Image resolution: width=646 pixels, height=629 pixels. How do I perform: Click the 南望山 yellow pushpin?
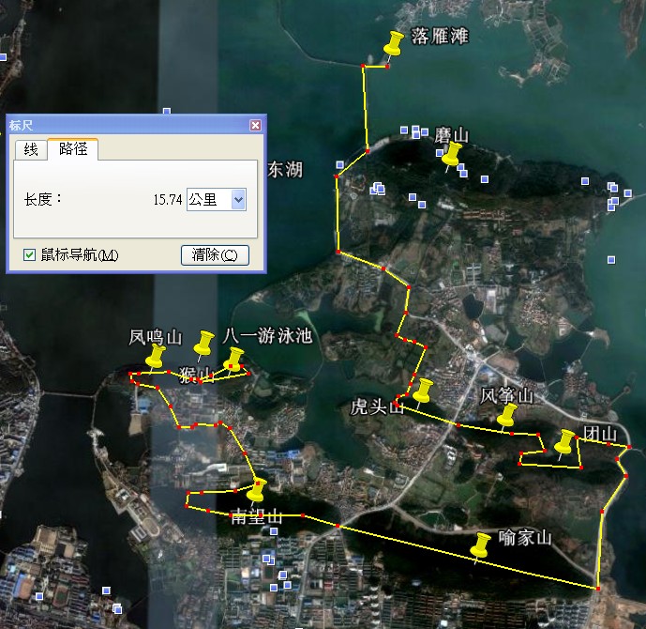257,490
